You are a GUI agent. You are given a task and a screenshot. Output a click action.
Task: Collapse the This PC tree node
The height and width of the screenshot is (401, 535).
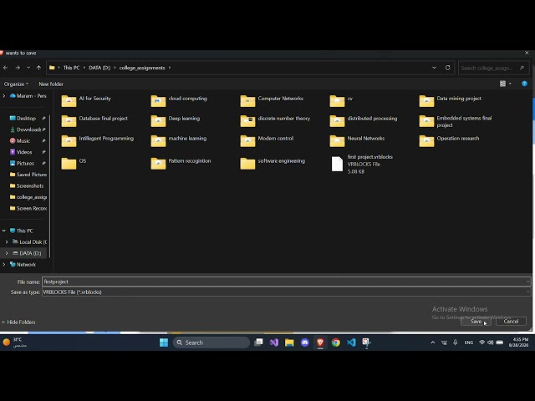(3, 231)
